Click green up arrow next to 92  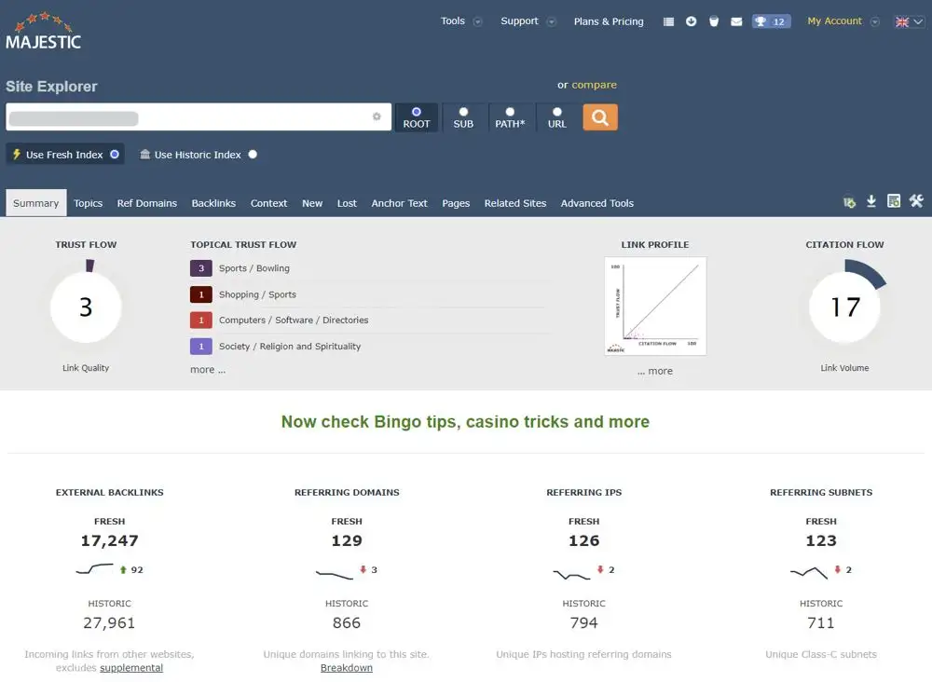[x=123, y=569]
